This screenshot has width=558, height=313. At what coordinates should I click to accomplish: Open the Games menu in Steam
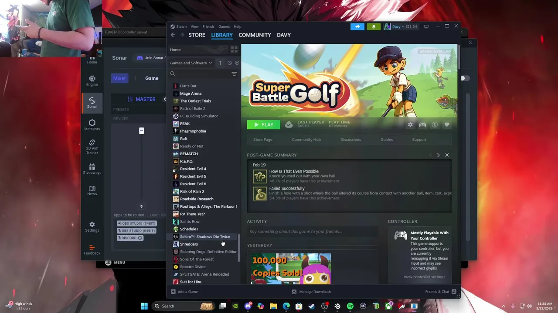click(x=224, y=27)
